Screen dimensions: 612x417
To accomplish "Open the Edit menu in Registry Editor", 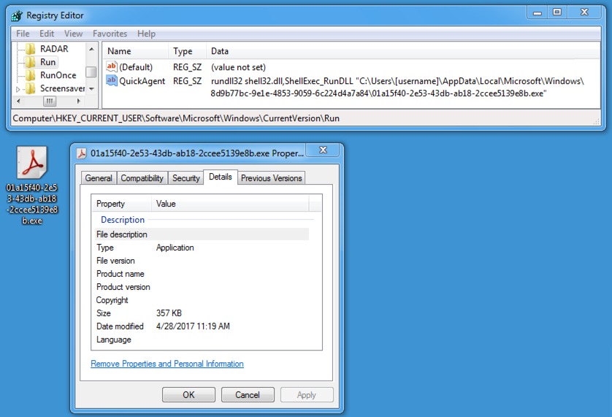I will point(47,34).
